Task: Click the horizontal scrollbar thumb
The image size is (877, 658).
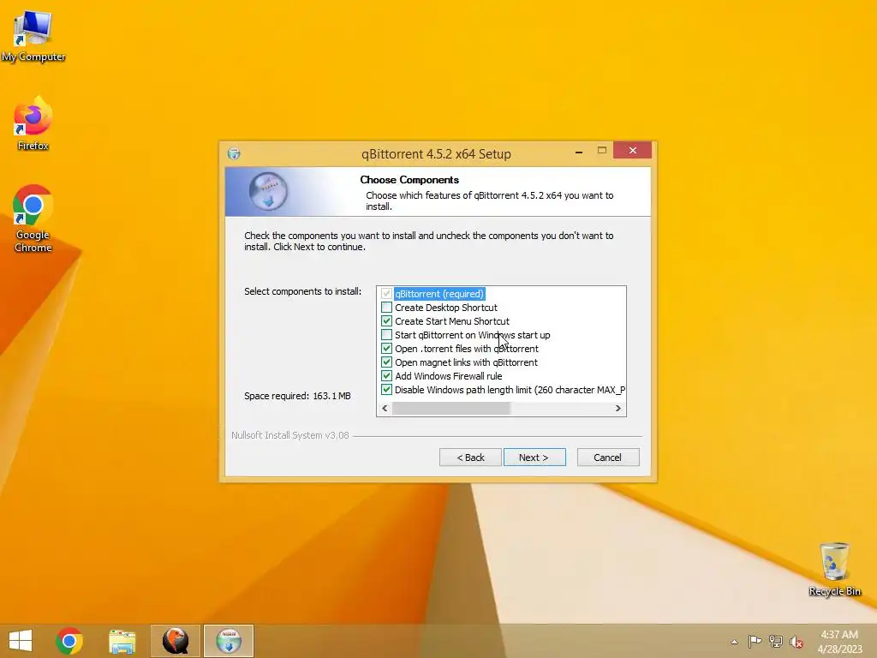Action: tap(451, 409)
